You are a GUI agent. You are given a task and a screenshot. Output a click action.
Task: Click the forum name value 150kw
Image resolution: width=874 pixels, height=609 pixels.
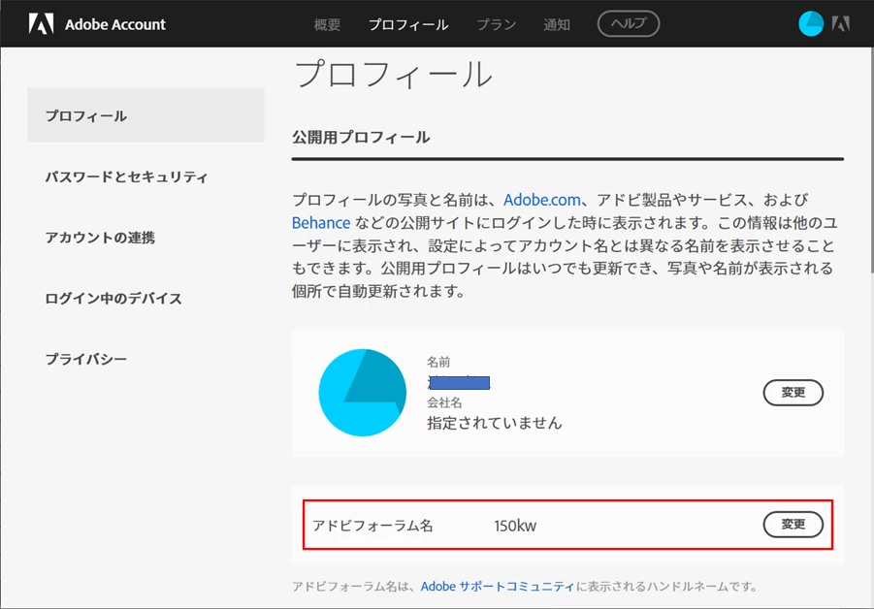[x=515, y=526]
